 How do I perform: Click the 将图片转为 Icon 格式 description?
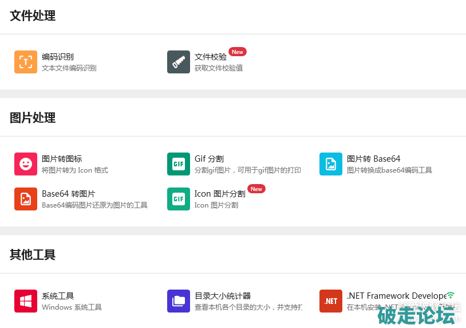(75, 170)
